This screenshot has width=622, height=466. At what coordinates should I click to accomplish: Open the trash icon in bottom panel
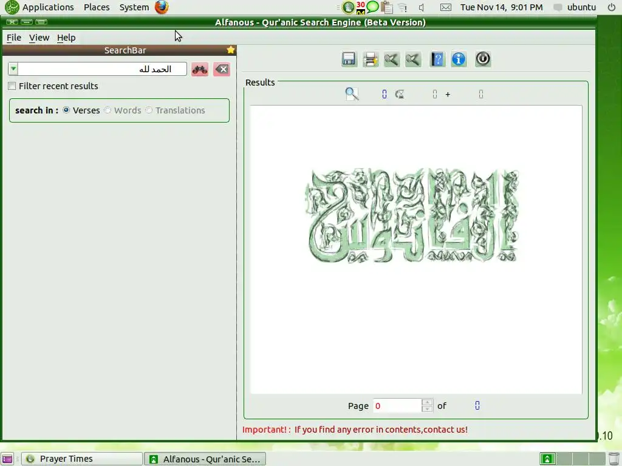[x=613, y=459]
